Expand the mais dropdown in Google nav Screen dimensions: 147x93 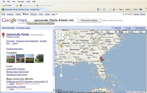tap(54, 14)
